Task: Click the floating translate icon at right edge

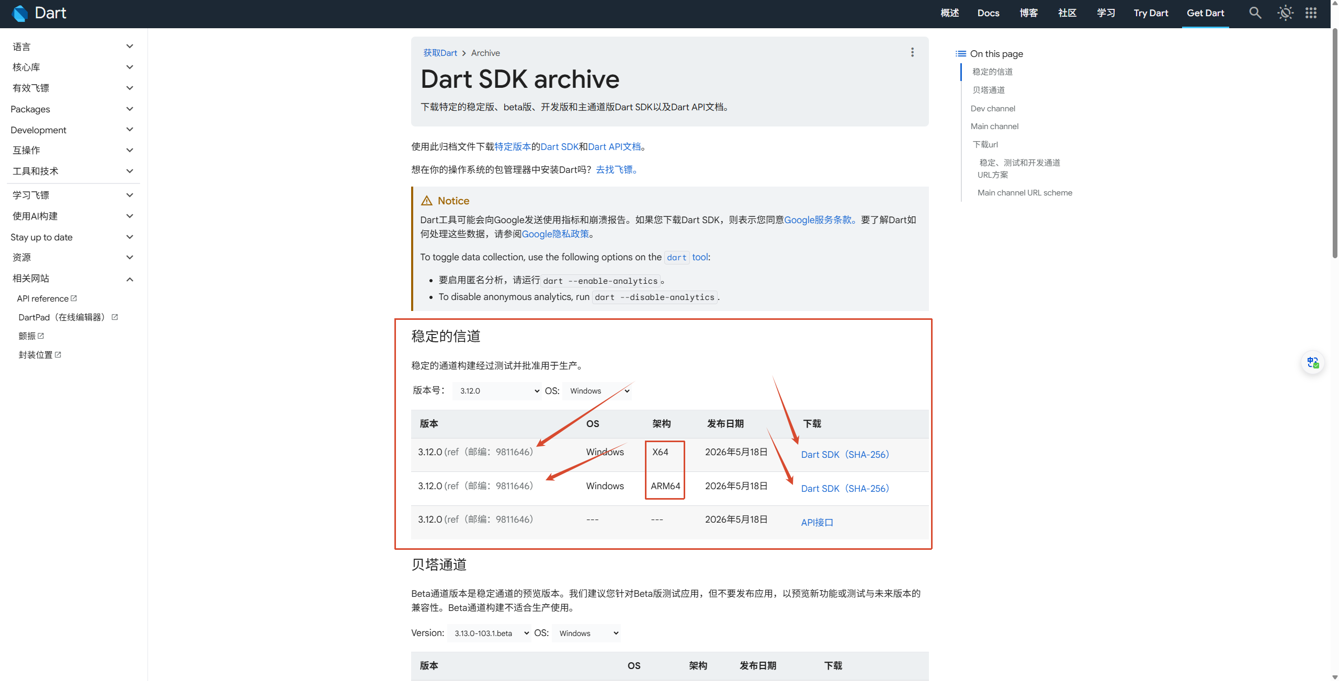Action: point(1313,362)
